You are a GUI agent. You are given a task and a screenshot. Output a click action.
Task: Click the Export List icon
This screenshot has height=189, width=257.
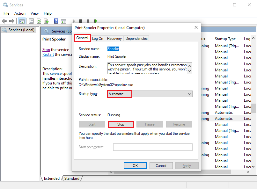click(x=47, y=21)
